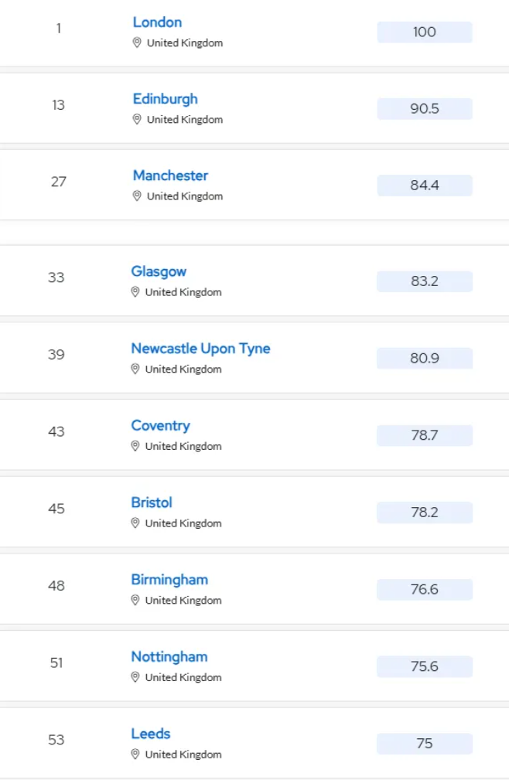The width and height of the screenshot is (509, 780).
Task: Open the Leeds city link
Action: click(x=151, y=734)
